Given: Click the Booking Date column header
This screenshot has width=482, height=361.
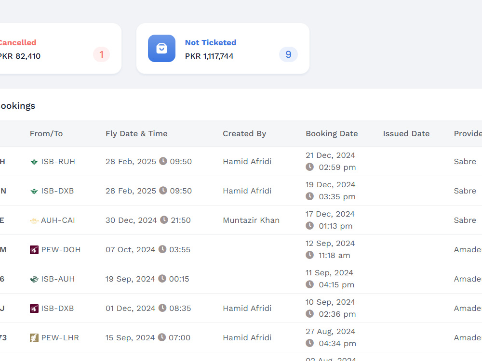Looking at the screenshot, I should click(332, 133).
